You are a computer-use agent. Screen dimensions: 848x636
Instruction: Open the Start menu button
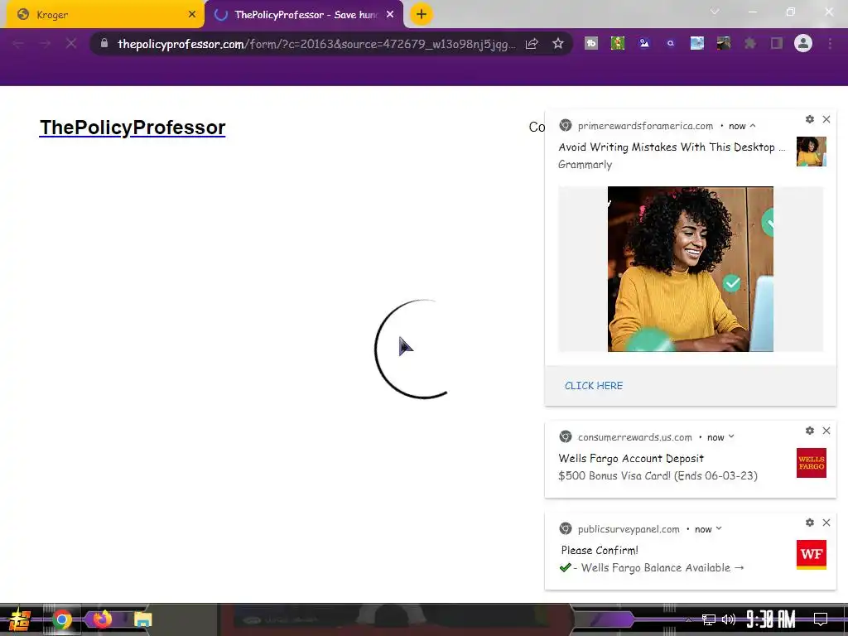point(20,619)
